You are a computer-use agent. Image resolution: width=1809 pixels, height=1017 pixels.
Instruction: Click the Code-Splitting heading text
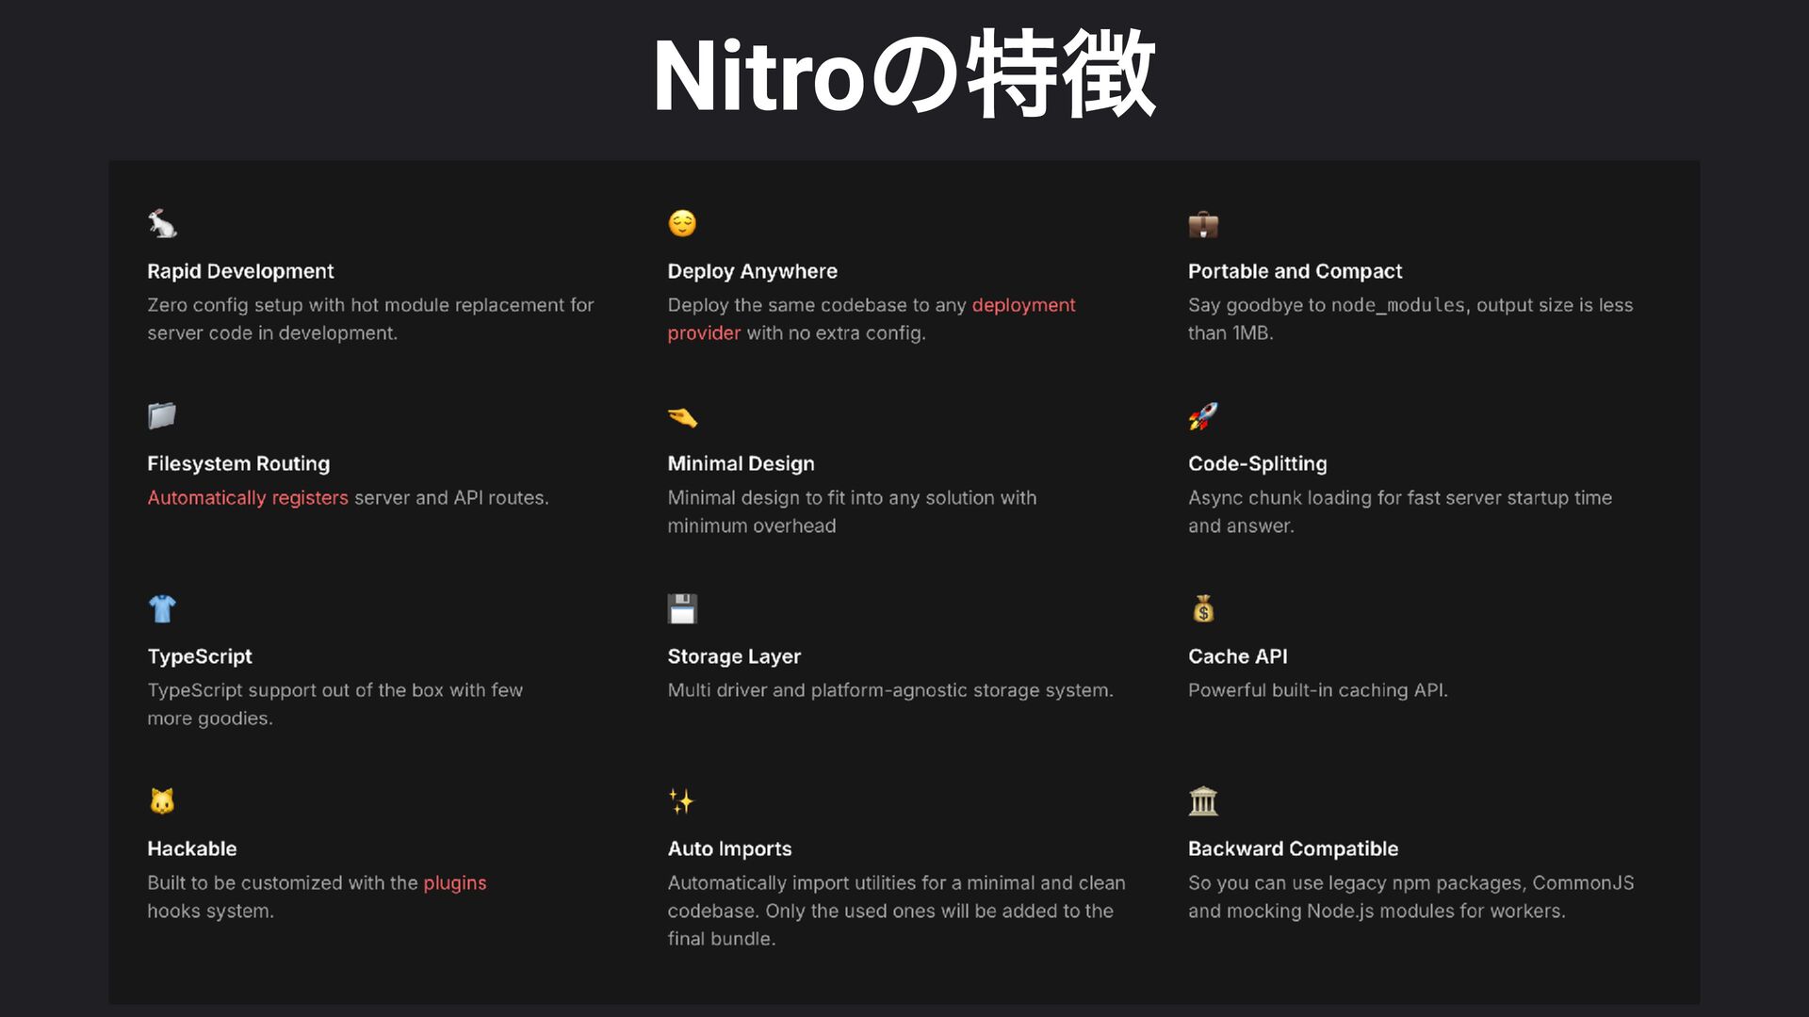click(x=1257, y=463)
